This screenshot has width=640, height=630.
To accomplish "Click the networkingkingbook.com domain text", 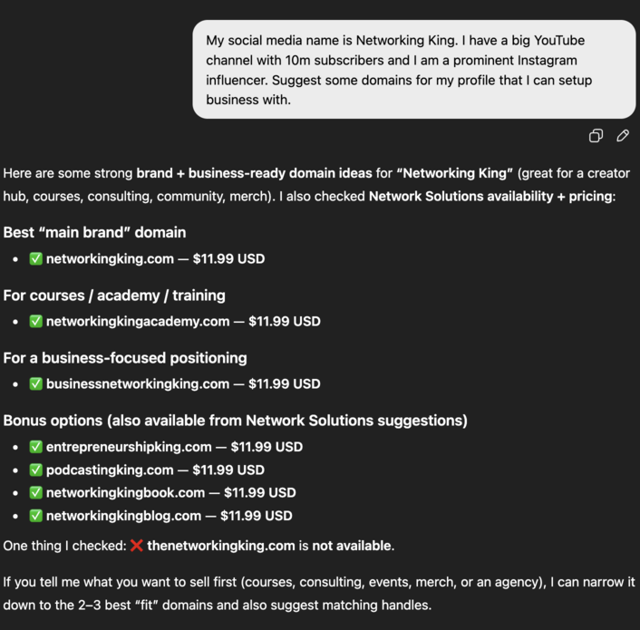I will 125,493.
